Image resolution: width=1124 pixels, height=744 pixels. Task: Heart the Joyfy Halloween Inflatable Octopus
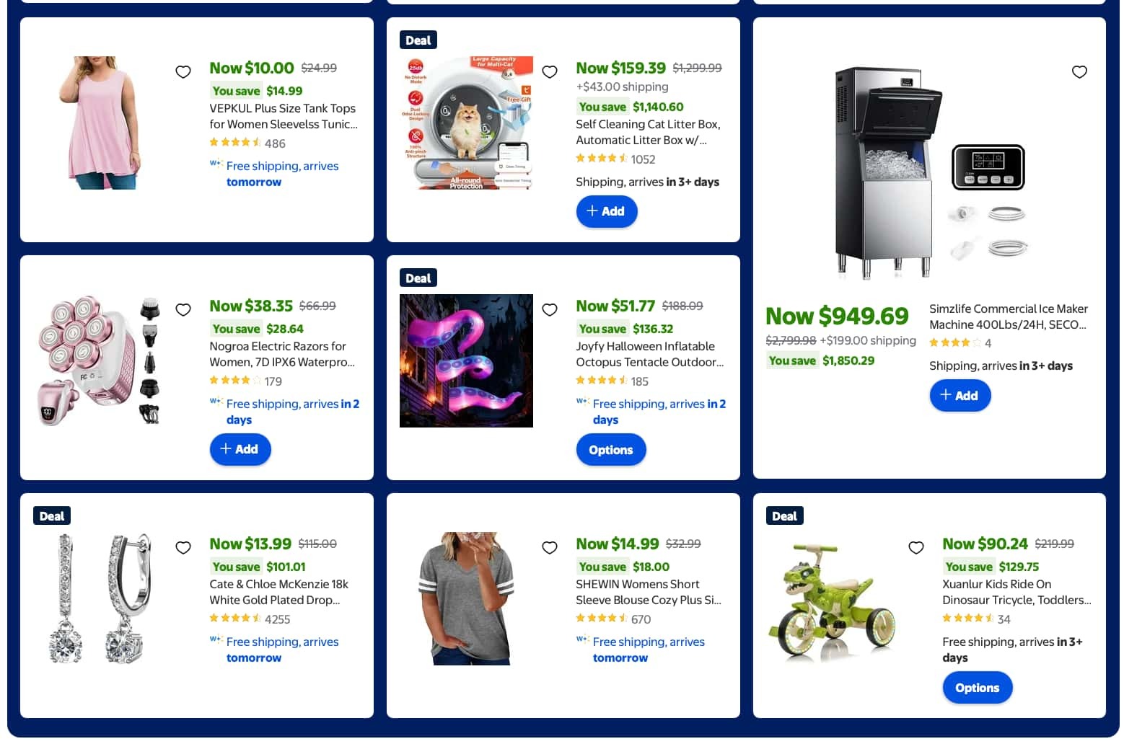click(x=550, y=309)
